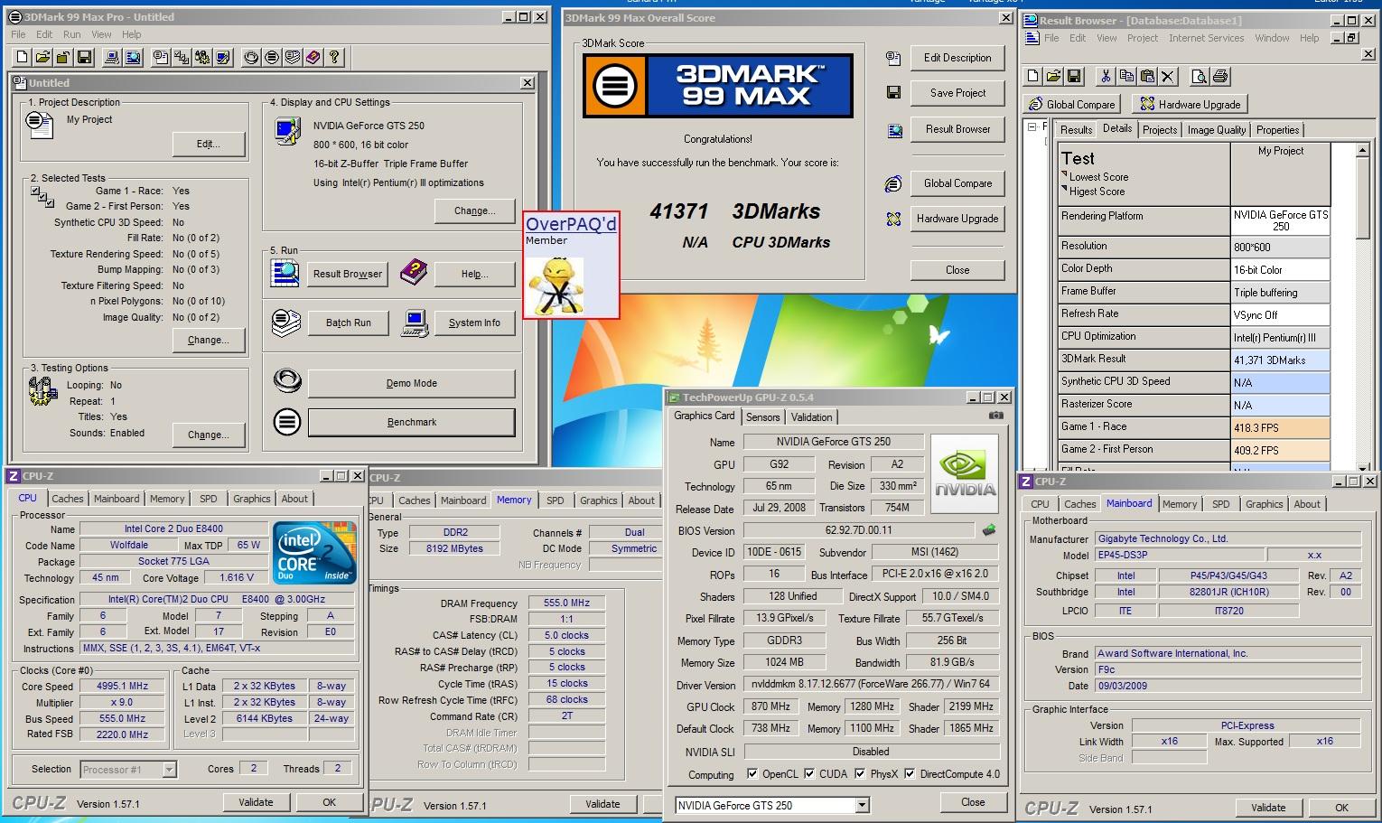Click OverPAQ'd member avatar image

click(x=556, y=285)
